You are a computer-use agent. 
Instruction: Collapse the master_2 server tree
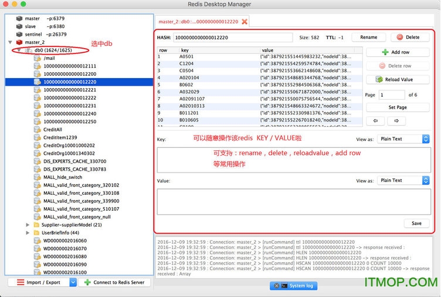10,42
